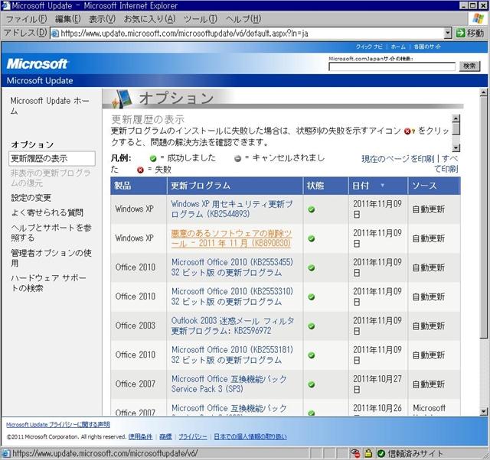This screenshot has height=460, width=490.
Task: Open the Office 2010 KB2553181 update link
Action: point(232,355)
